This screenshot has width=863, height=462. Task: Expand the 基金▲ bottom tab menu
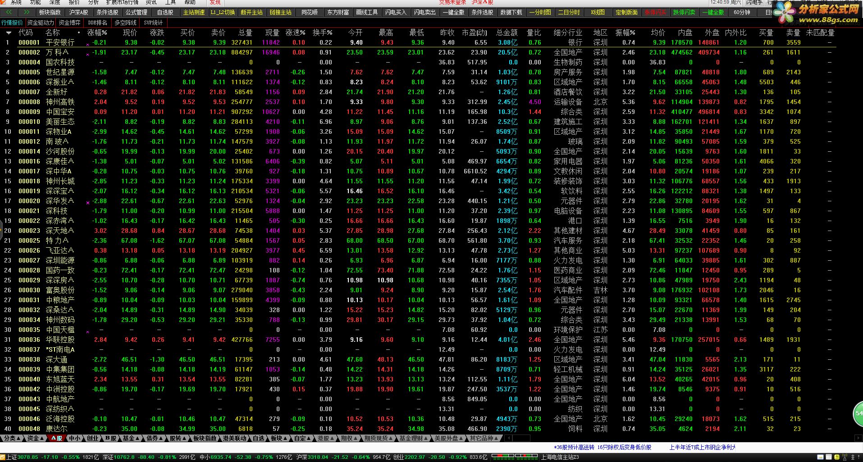pyautogui.click(x=131, y=438)
